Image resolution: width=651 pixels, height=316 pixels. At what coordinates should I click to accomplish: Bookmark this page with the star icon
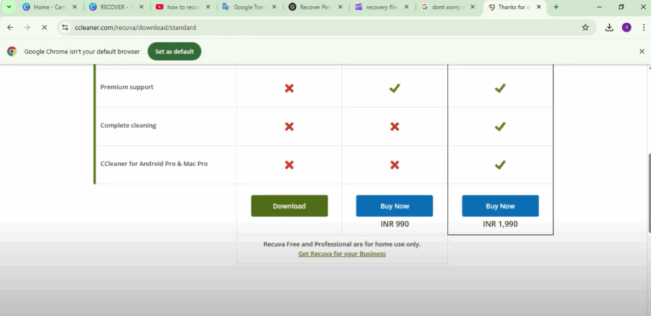[585, 28]
